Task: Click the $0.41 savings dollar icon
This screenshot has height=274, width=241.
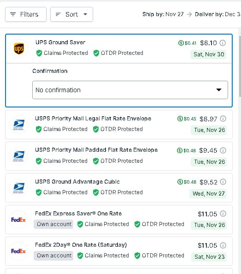Action: click(181, 43)
